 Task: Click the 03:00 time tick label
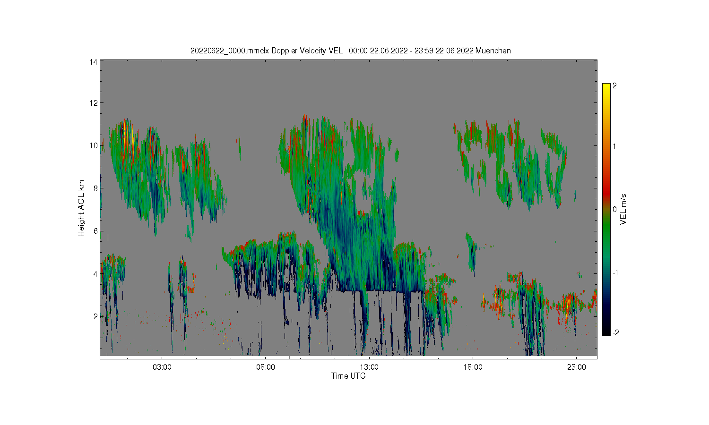162,367
